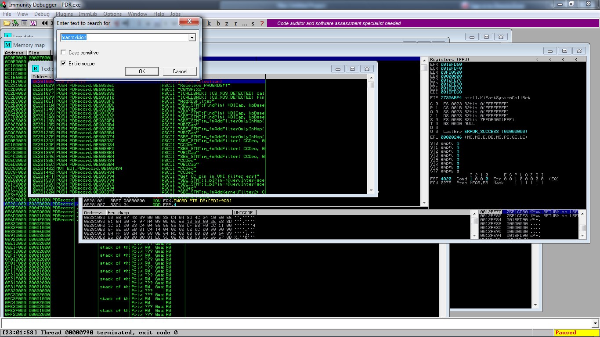The height and width of the screenshot is (337, 600).
Task: Click the MOV EDI,PDRecord.0E603A34 instruction row
Action: (x=148, y=168)
